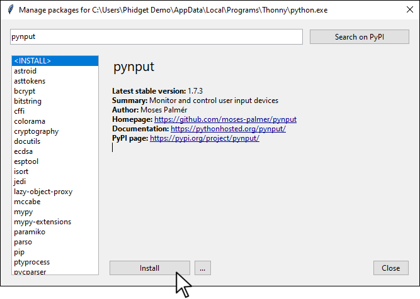The width and height of the screenshot is (420, 299).
Task: Click the Search on PyPI button
Action: [359, 36]
